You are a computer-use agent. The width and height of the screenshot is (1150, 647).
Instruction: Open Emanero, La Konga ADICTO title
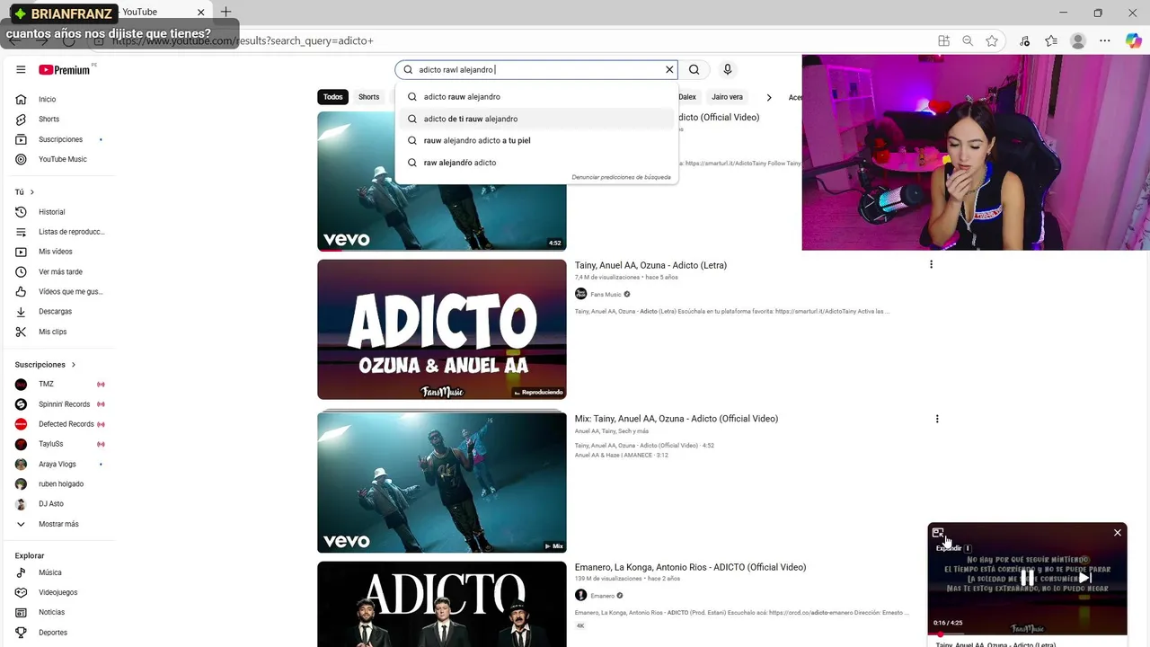coord(690,567)
